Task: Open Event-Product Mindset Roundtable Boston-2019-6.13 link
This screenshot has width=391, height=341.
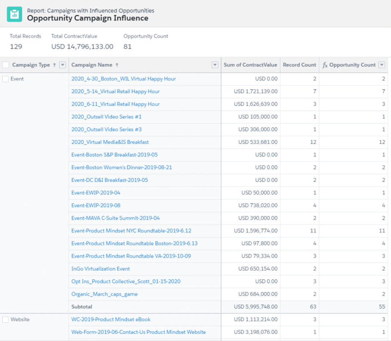Action: point(134,243)
